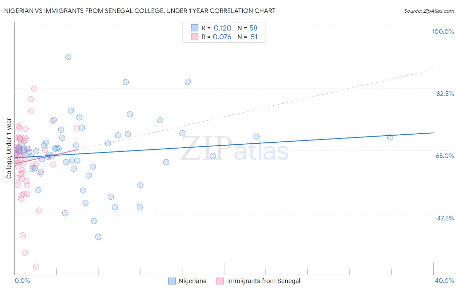458x290 pixels.
Task: Click the highest blue data point near 91%
Action: (x=68, y=57)
